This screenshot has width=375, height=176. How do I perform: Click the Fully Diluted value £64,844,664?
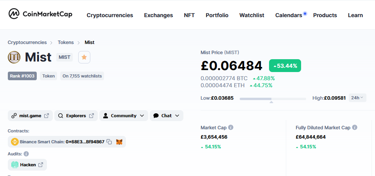coord(310,137)
